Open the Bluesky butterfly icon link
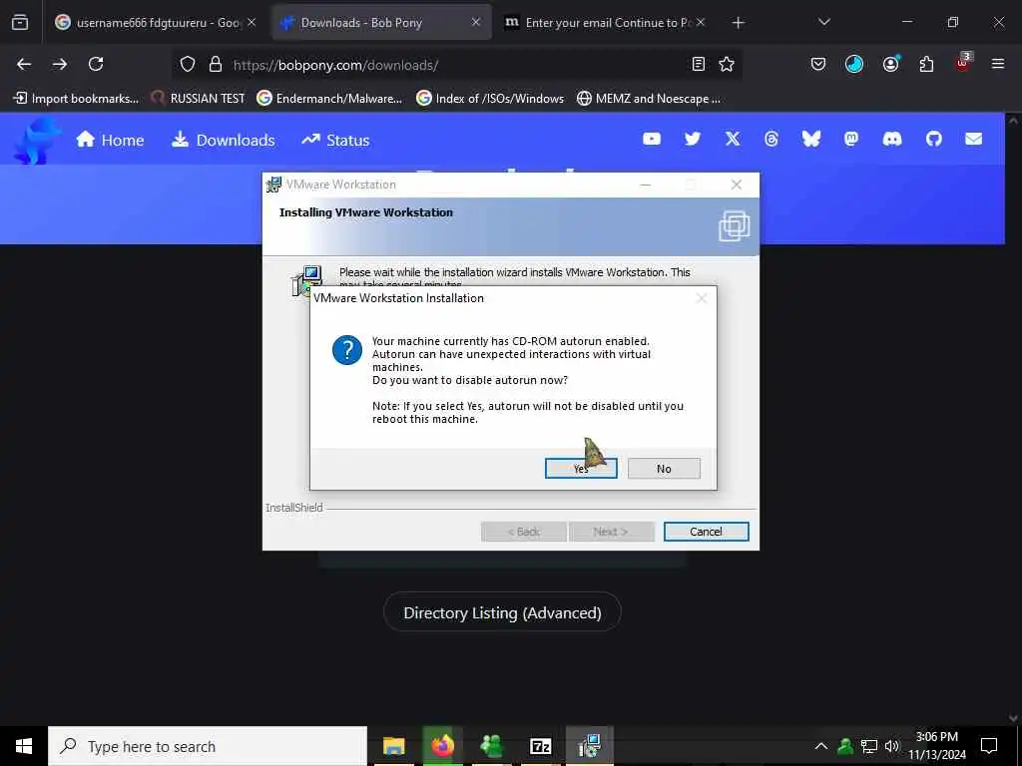The image size is (1022, 766). click(810, 139)
